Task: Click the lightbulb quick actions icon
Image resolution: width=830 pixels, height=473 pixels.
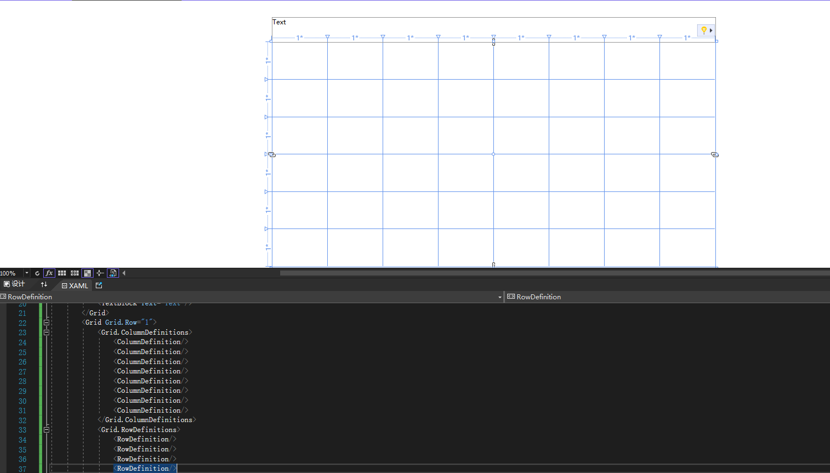Action: [x=703, y=30]
